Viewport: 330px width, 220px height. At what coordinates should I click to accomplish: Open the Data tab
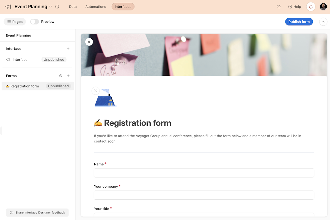pyautogui.click(x=73, y=7)
